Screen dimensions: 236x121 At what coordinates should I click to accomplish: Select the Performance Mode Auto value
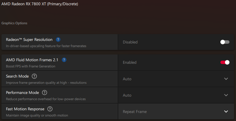[127, 95]
